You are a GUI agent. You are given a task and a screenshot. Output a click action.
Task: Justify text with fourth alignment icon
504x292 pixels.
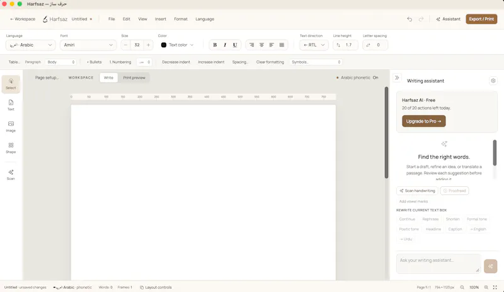point(282,45)
